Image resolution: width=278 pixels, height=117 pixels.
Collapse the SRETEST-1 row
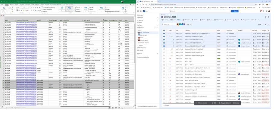point(168,33)
